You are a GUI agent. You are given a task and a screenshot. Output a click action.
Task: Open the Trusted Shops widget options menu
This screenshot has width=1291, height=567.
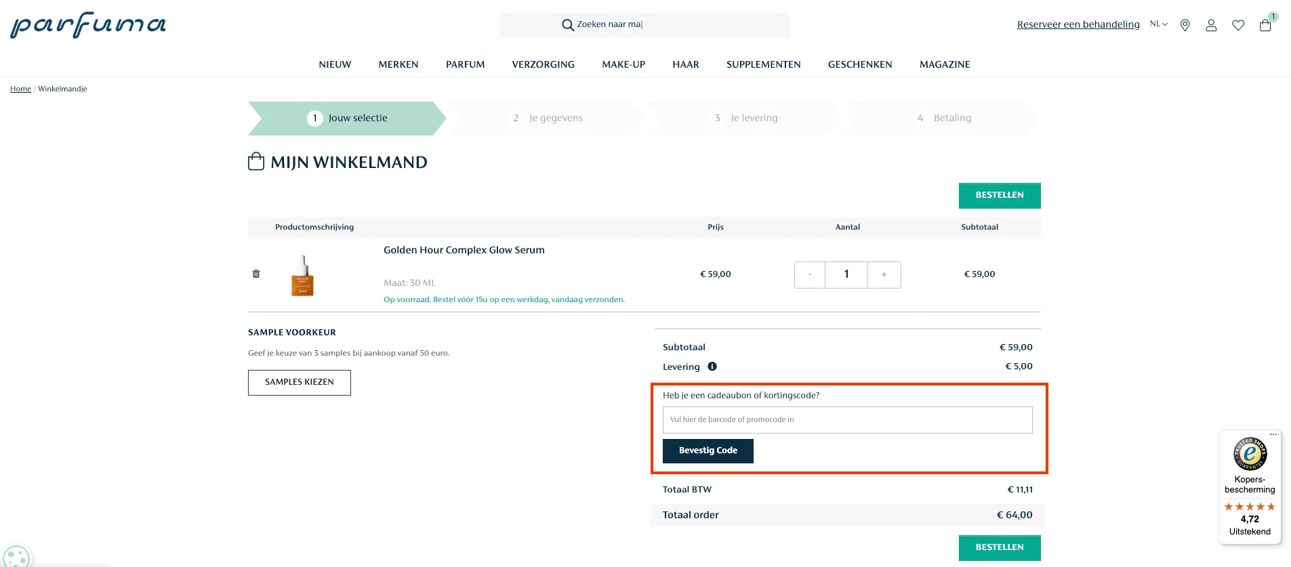pos(1273,434)
